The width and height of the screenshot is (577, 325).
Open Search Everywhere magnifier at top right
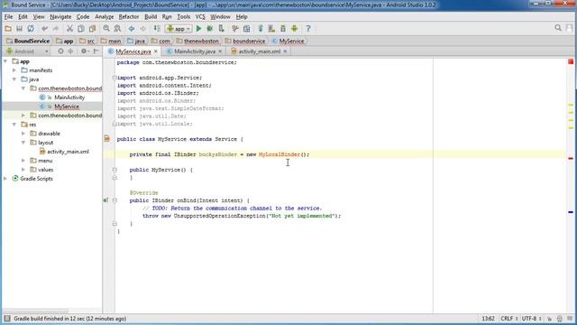point(558,28)
